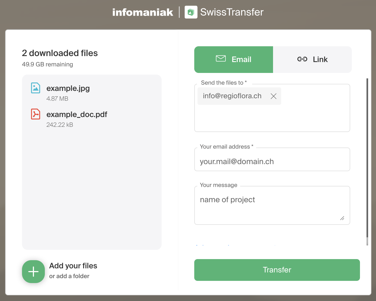Remove the info@regioflora.ch recipient

point(274,96)
